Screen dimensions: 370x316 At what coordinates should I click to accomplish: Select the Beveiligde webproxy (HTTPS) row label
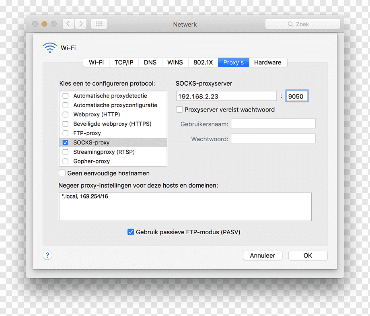point(112,124)
